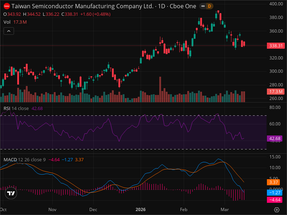The height and width of the screenshot is (215, 287).
Task: Click the 320.00 price scale label
Action: click(x=276, y=58)
